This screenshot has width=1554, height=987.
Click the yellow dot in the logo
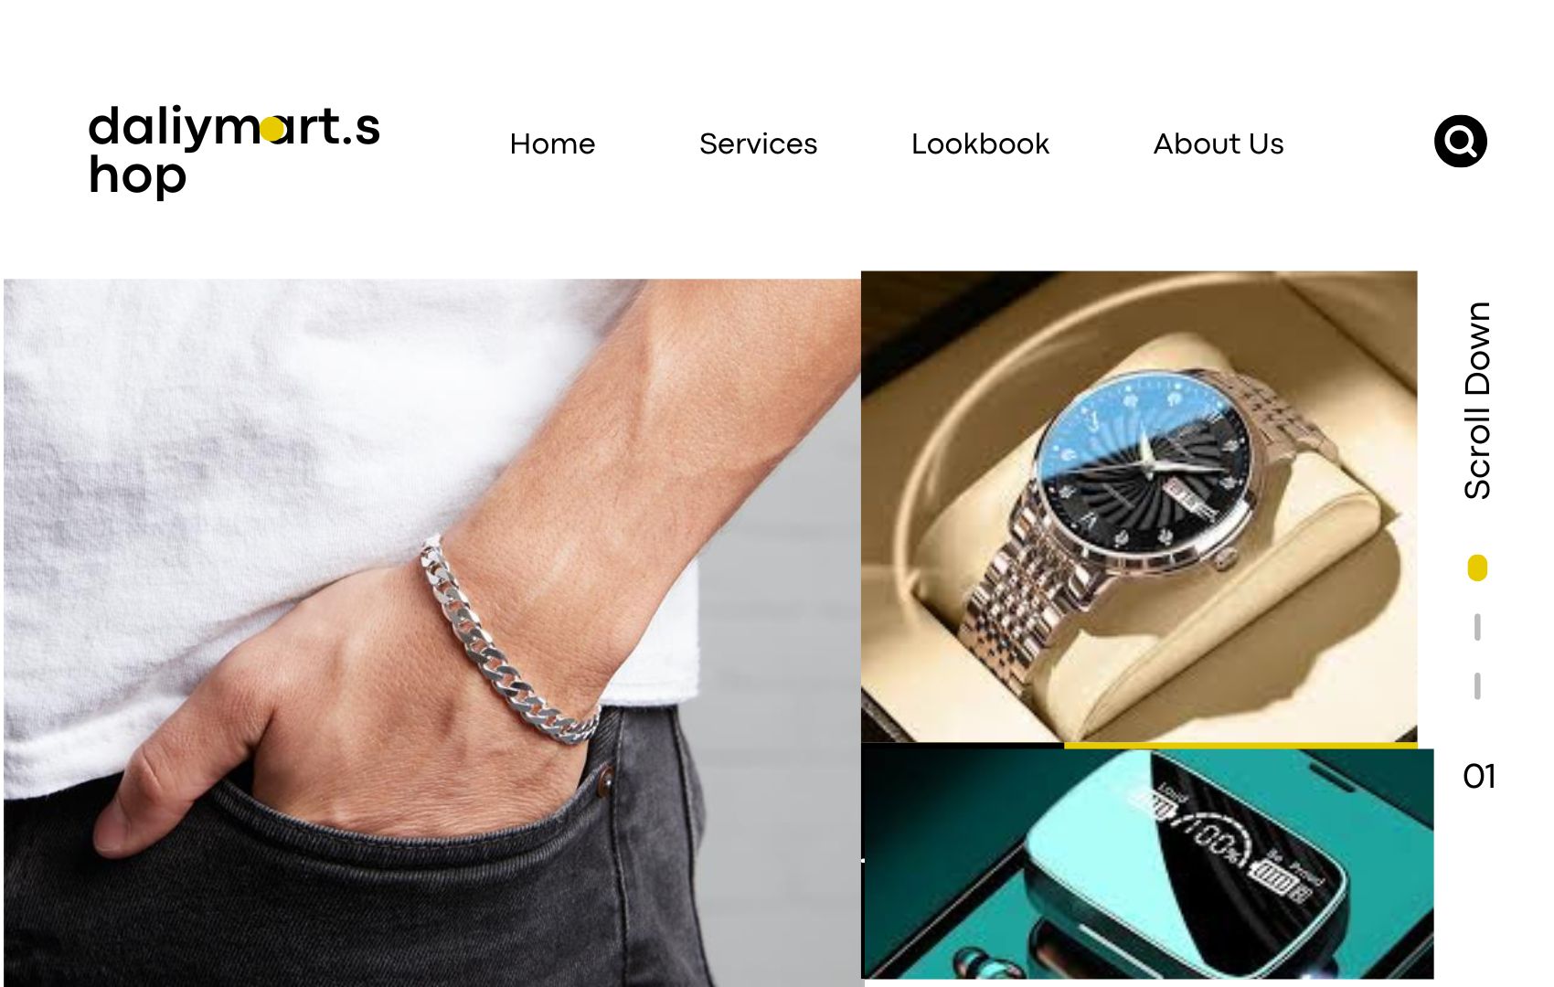pyautogui.click(x=272, y=130)
